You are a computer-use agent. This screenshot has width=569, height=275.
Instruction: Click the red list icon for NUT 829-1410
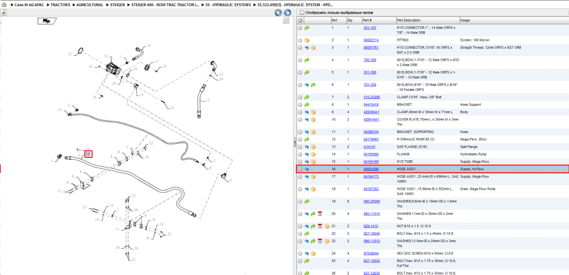320,226
